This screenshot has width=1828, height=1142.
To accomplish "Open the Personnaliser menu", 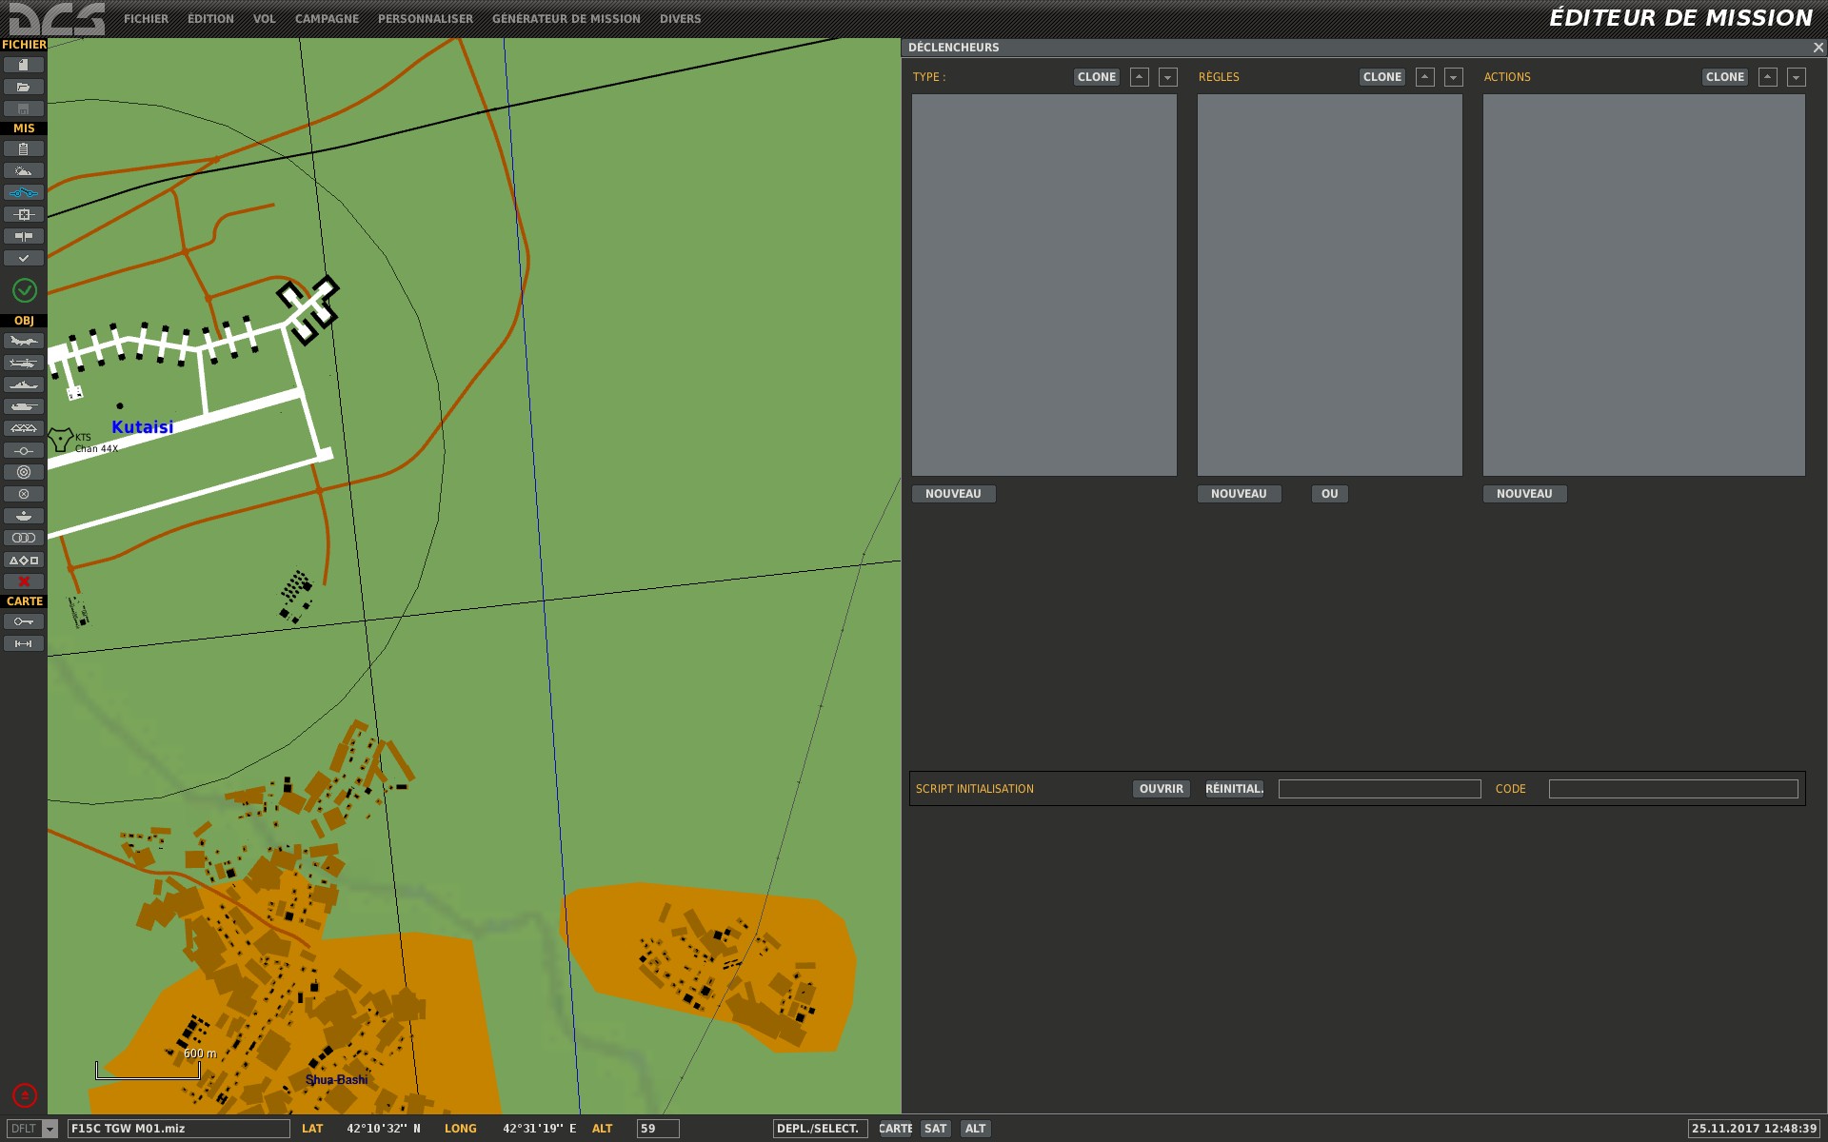I will click(x=426, y=19).
